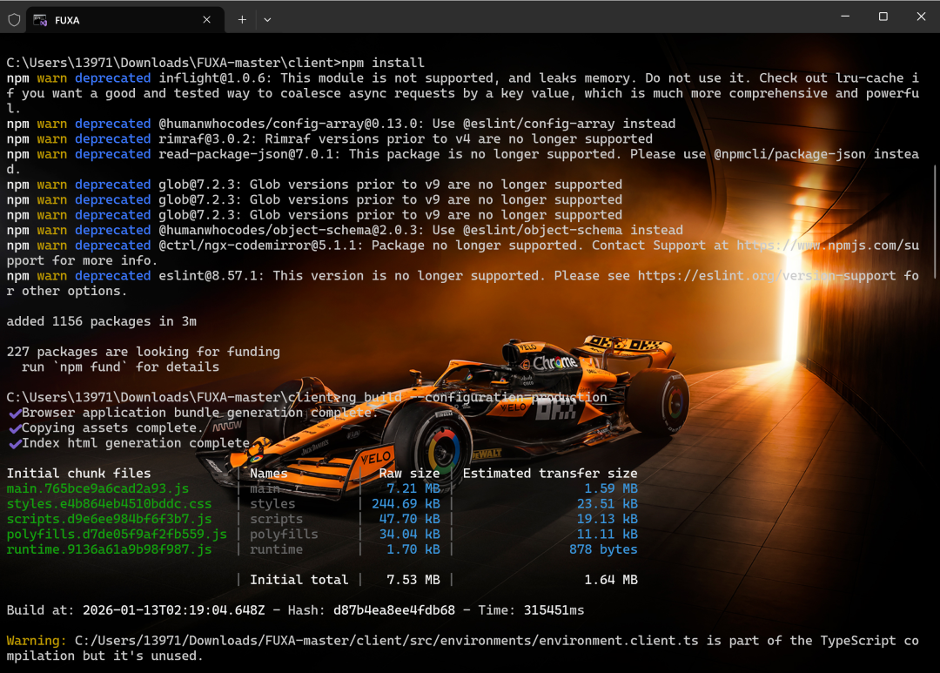
Task: Click build timestamp '2026-01-13T02:19:04.648Z'
Action: pyautogui.click(x=174, y=610)
